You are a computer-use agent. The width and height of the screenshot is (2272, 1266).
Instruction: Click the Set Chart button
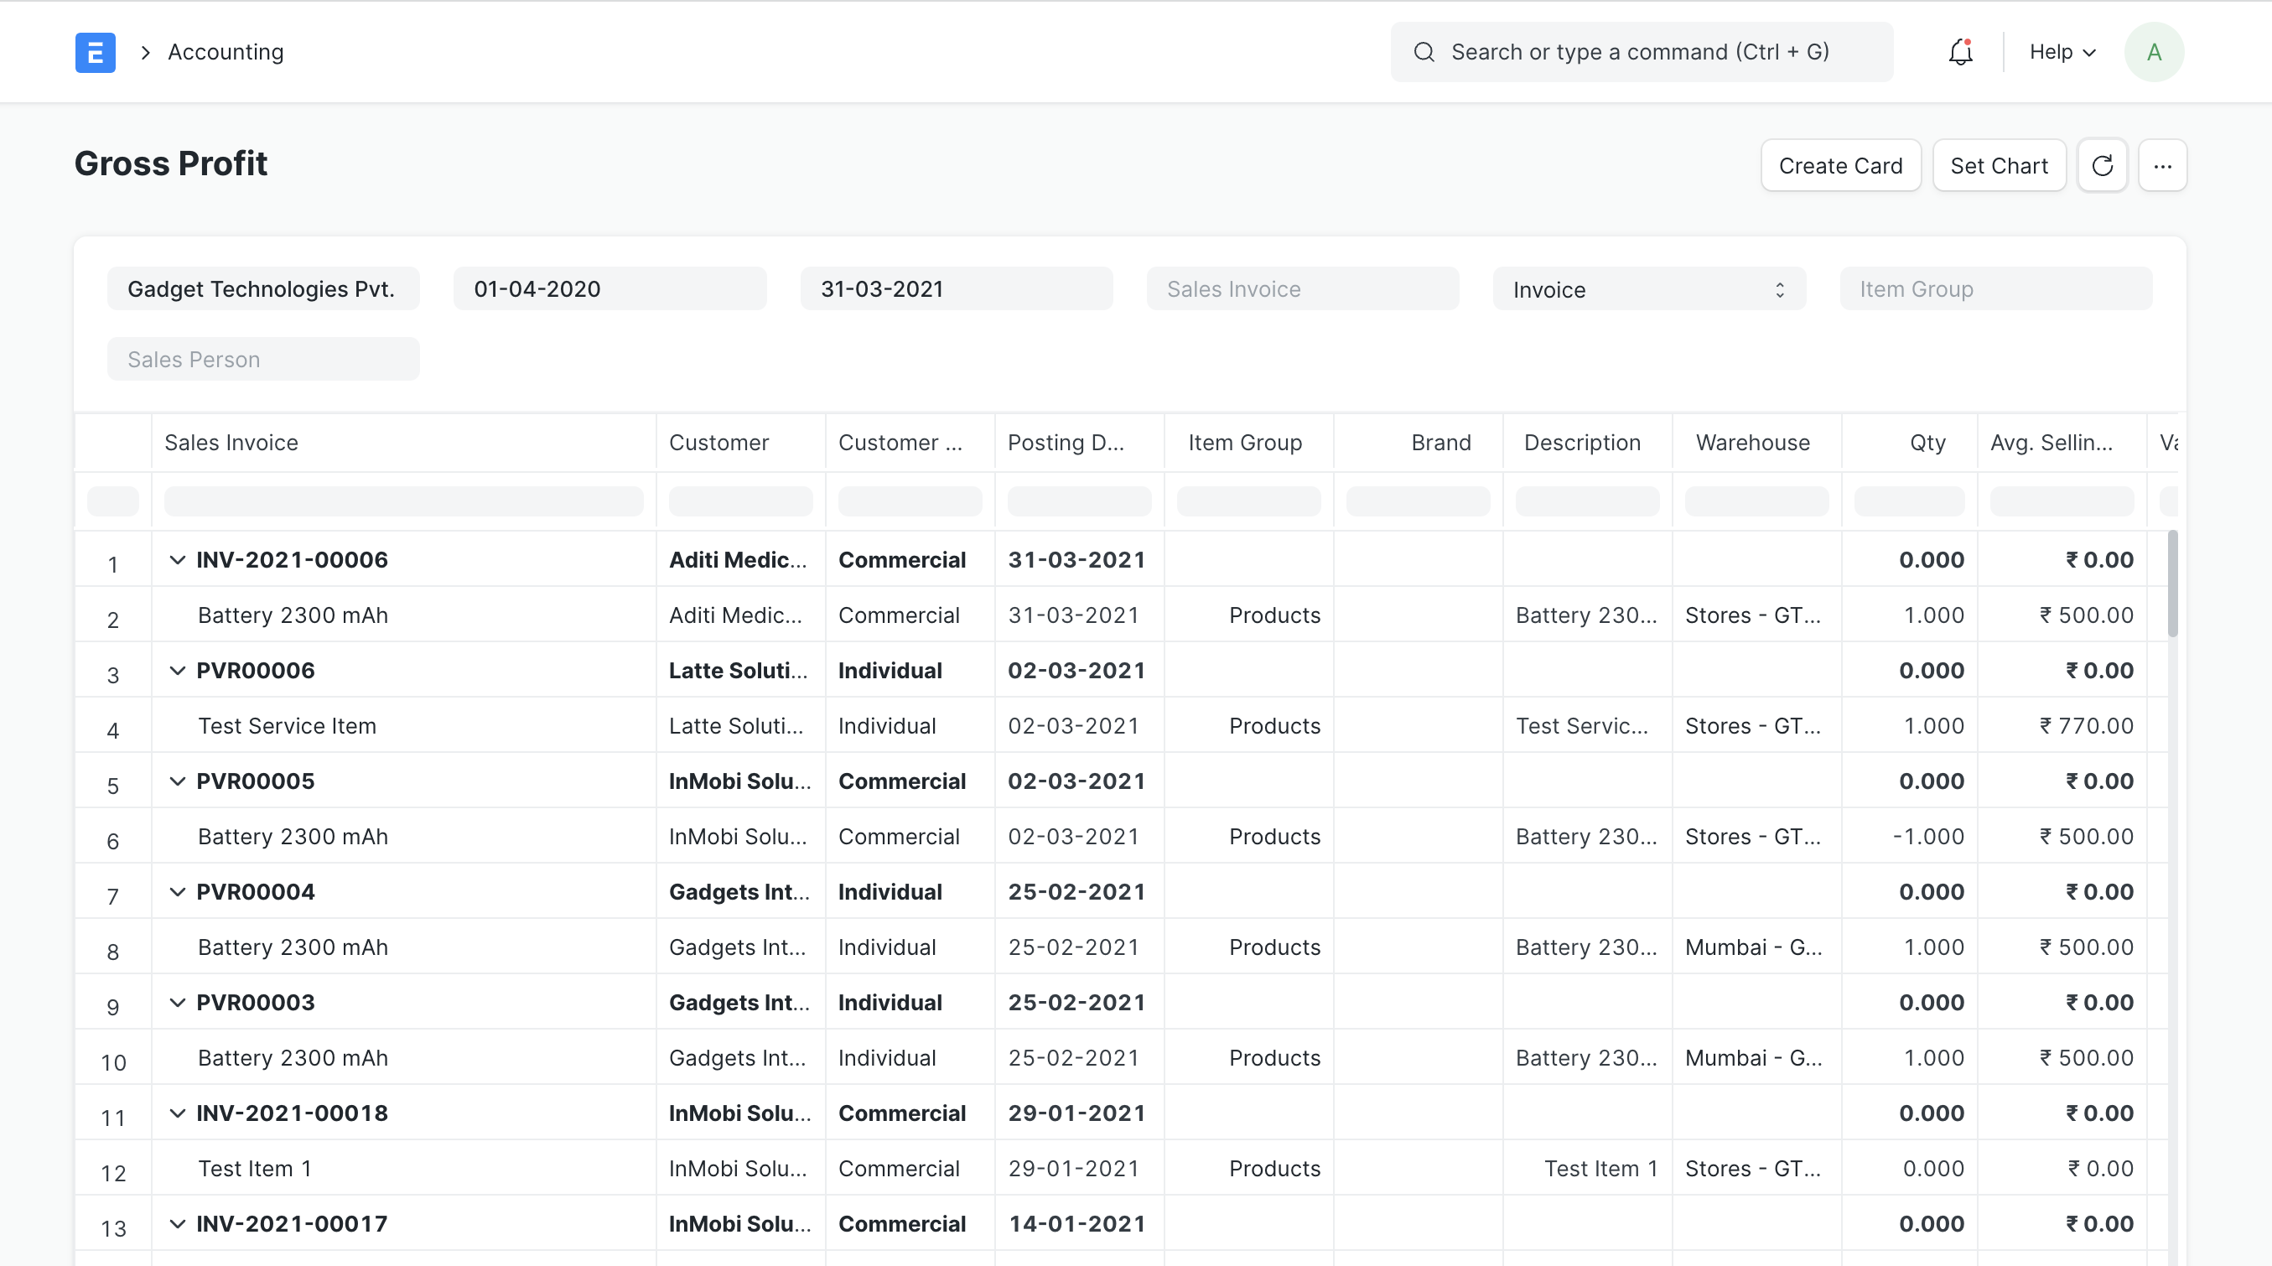pyautogui.click(x=1999, y=165)
